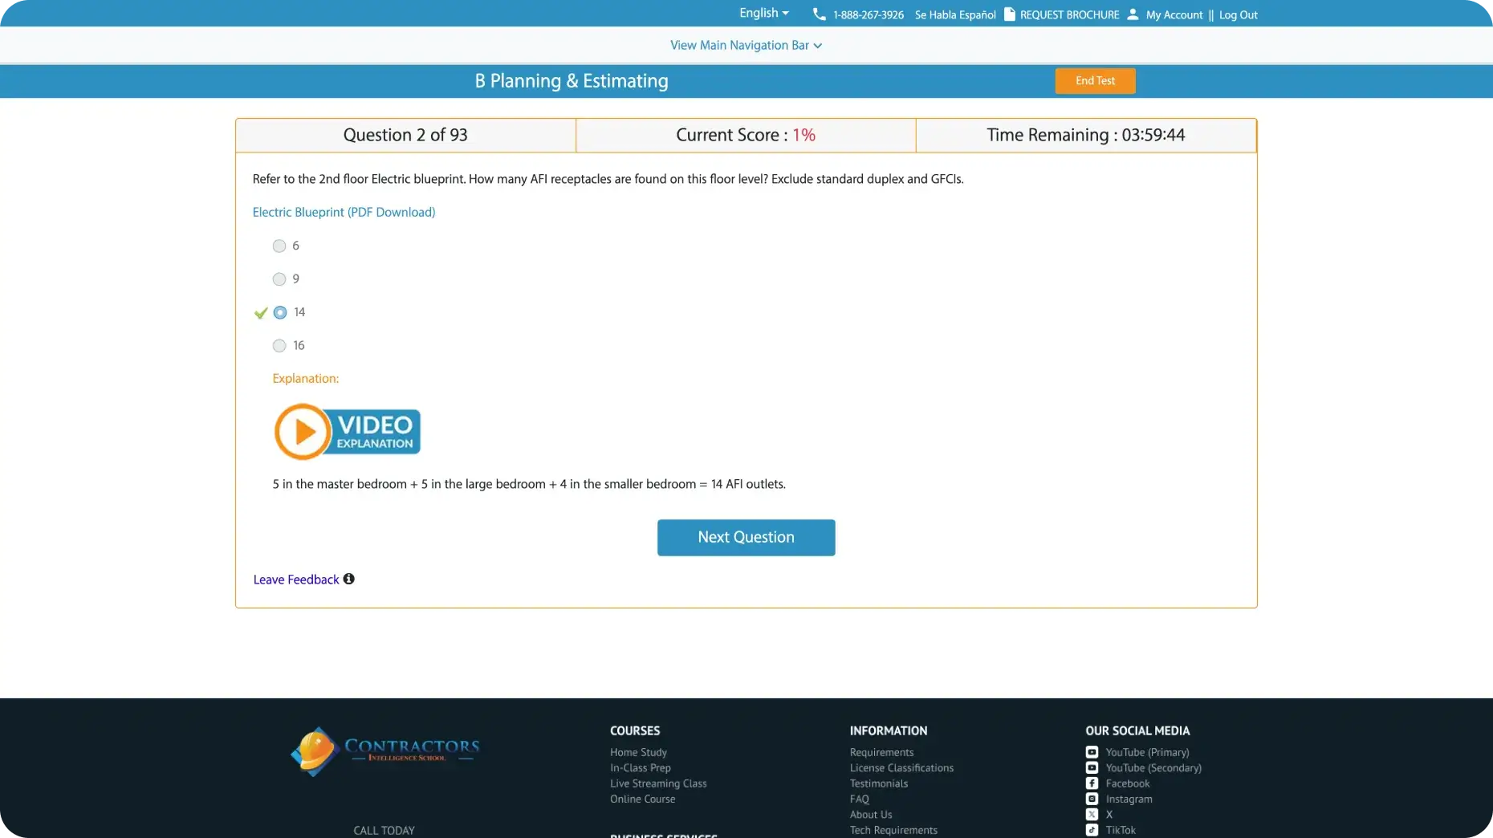Click the YouTube (Primary) icon
Screen dimensions: 1493x838
tap(1092, 752)
